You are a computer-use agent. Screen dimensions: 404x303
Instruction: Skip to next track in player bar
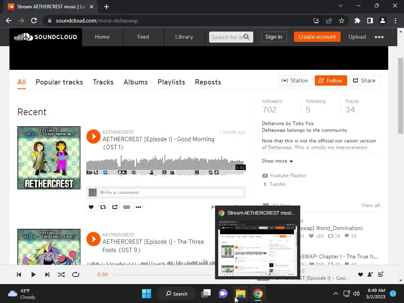(47, 275)
